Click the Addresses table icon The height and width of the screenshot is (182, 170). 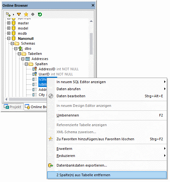[x=27, y=59]
